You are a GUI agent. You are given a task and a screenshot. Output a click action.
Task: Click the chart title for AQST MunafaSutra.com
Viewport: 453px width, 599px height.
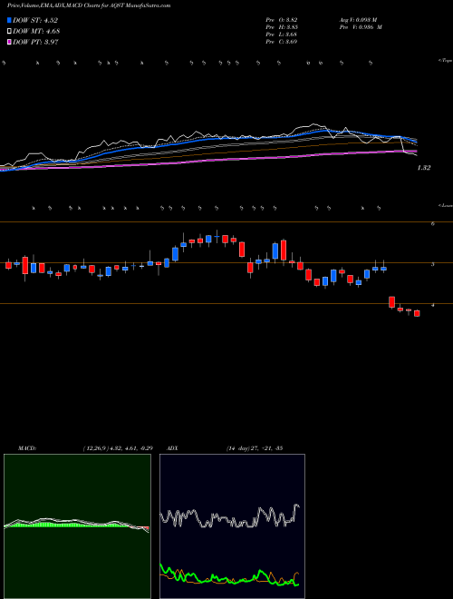[89, 5]
